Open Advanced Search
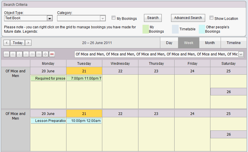 point(188,18)
